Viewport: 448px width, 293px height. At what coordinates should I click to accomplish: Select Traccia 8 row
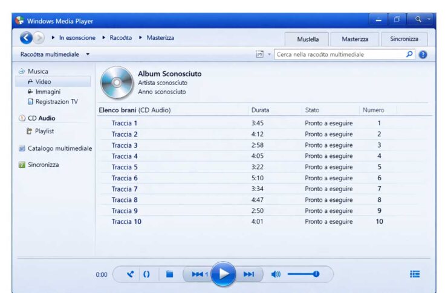click(x=264, y=200)
